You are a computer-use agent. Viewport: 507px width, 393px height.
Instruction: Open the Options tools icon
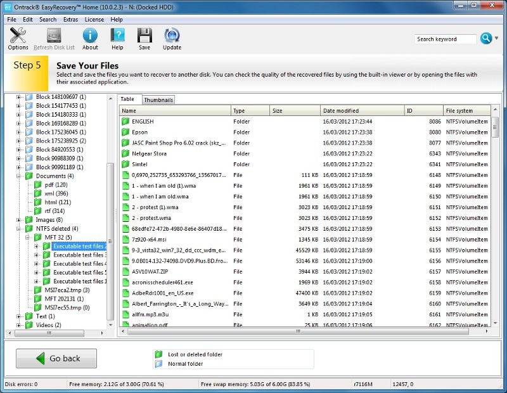click(x=18, y=35)
